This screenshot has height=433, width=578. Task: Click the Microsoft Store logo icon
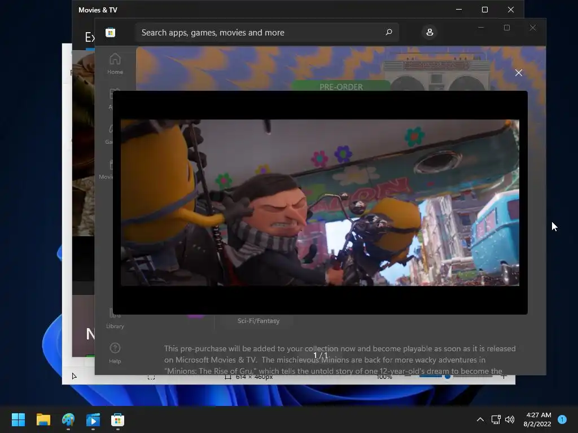[110, 32]
